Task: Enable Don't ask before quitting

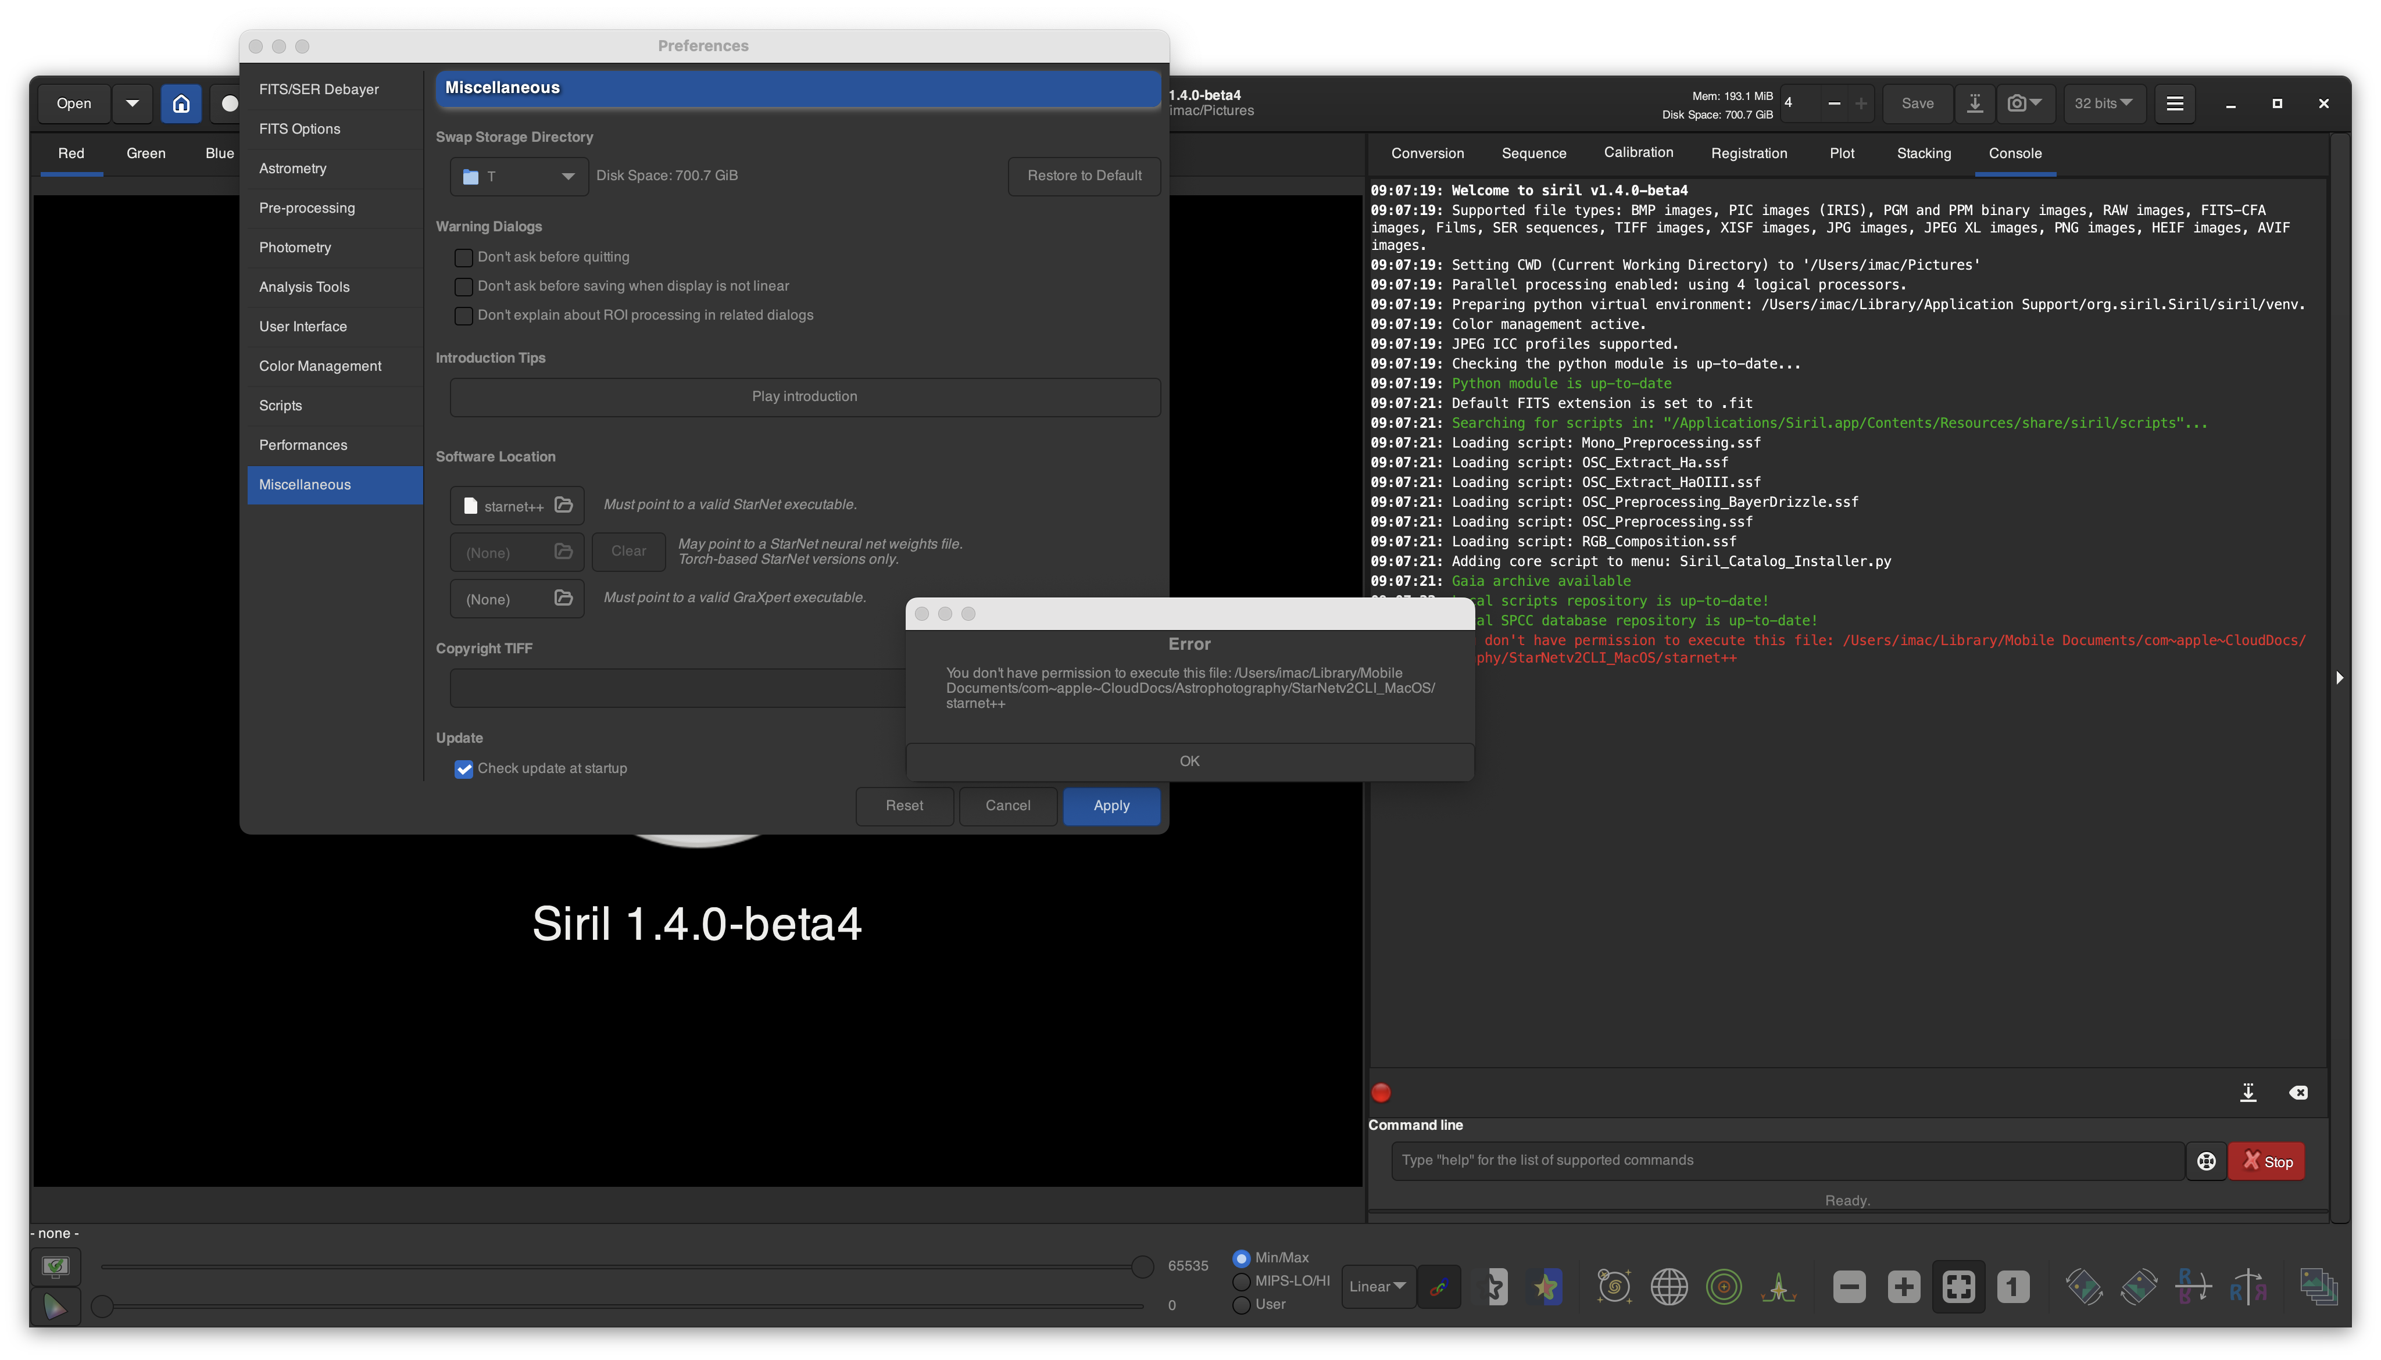Action: [463, 258]
